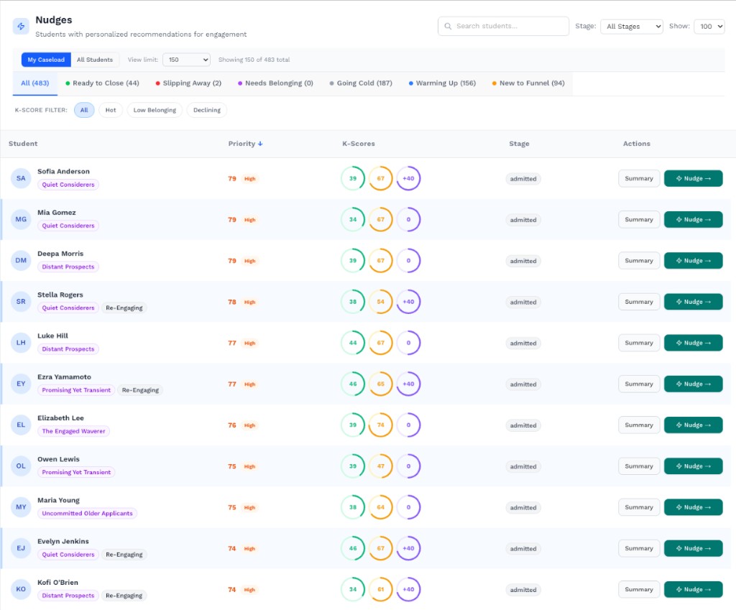
Task: Nudge Mia Gomez
Action: click(x=694, y=219)
